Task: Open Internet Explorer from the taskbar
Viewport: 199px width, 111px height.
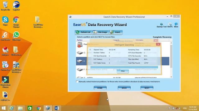Action: [x=12, y=108]
